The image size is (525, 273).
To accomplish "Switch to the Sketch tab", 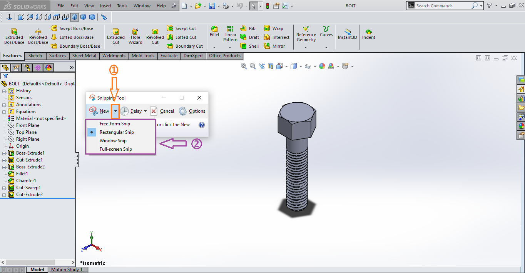I will [35, 56].
